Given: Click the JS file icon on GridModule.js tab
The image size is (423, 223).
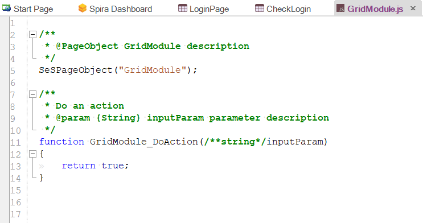Looking at the screenshot, I should pos(340,9).
